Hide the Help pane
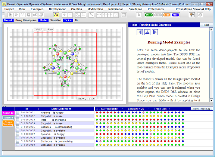 point(206,25)
